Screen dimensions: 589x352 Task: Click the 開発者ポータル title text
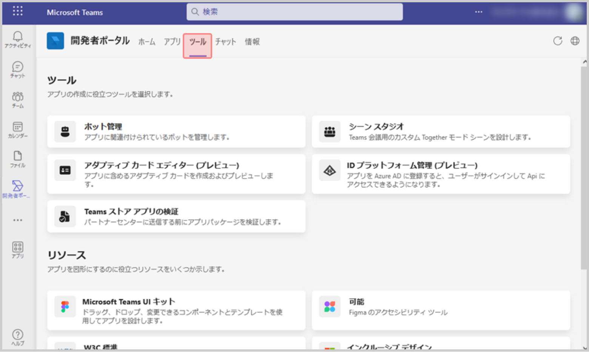[x=100, y=41]
